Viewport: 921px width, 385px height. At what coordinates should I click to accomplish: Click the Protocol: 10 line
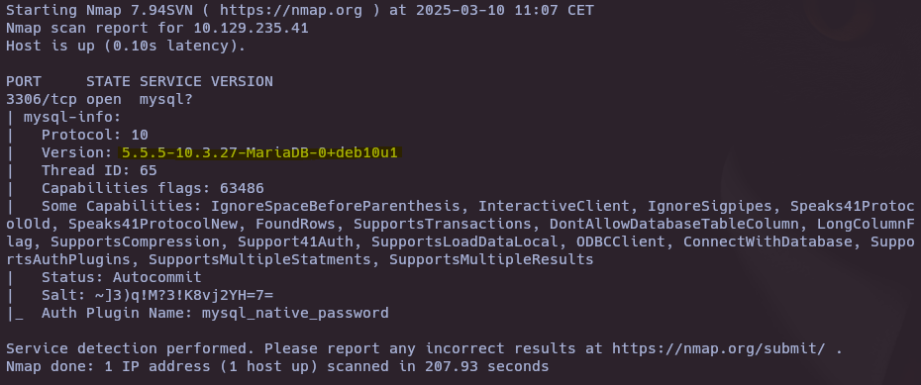94,135
